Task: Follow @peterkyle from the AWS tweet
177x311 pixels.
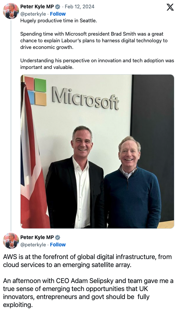Action: click(x=58, y=245)
